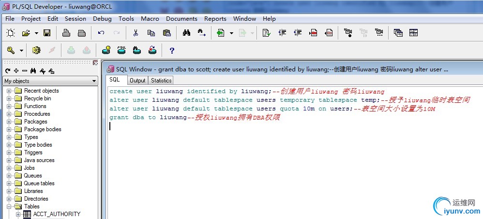This screenshot has width=483, height=219.
Task: Expand the Procedures folder
Action: tap(9, 114)
